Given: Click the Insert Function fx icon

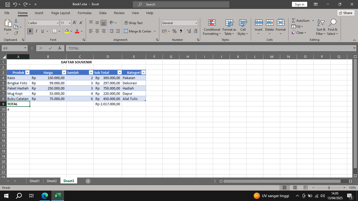Looking at the screenshot, I should pos(60,48).
